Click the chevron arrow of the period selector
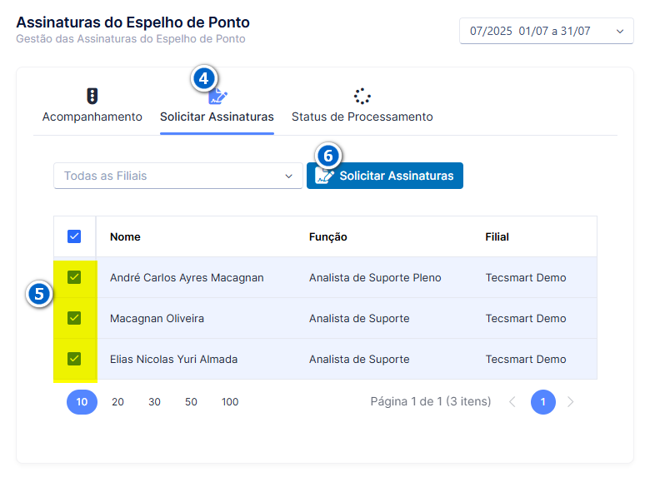Image resolution: width=645 pixels, height=492 pixels. (x=620, y=32)
